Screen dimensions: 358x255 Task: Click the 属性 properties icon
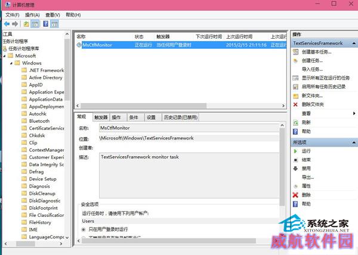(295, 186)
